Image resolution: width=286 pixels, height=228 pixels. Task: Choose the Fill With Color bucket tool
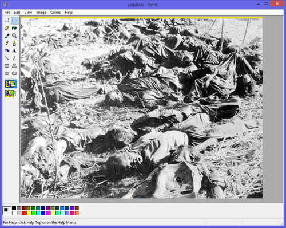pyautogui.click(x=14, y=28)
